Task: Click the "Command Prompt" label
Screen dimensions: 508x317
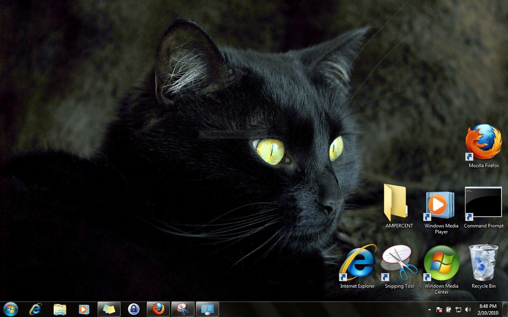Action: click(484, 226)
